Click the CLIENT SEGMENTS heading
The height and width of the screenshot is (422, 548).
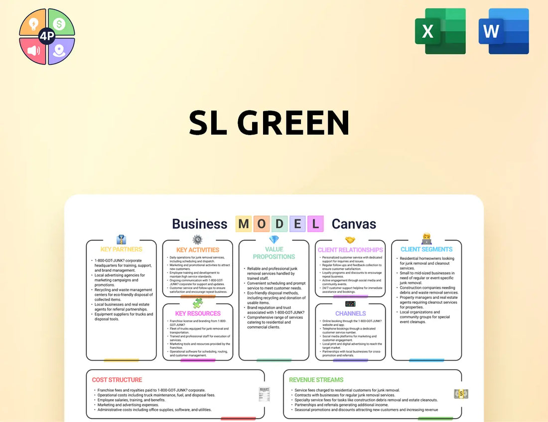tap(426, 249)
